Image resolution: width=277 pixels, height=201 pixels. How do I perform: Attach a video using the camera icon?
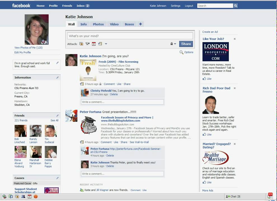[x=88, y=44]
